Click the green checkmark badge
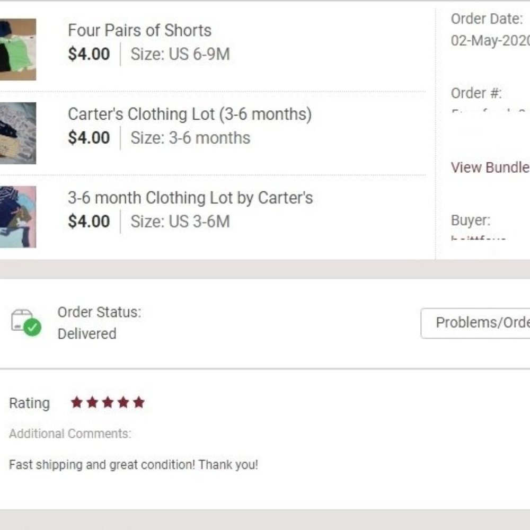Viewport: 530px width, 530px height. click(x=32, y=327)
